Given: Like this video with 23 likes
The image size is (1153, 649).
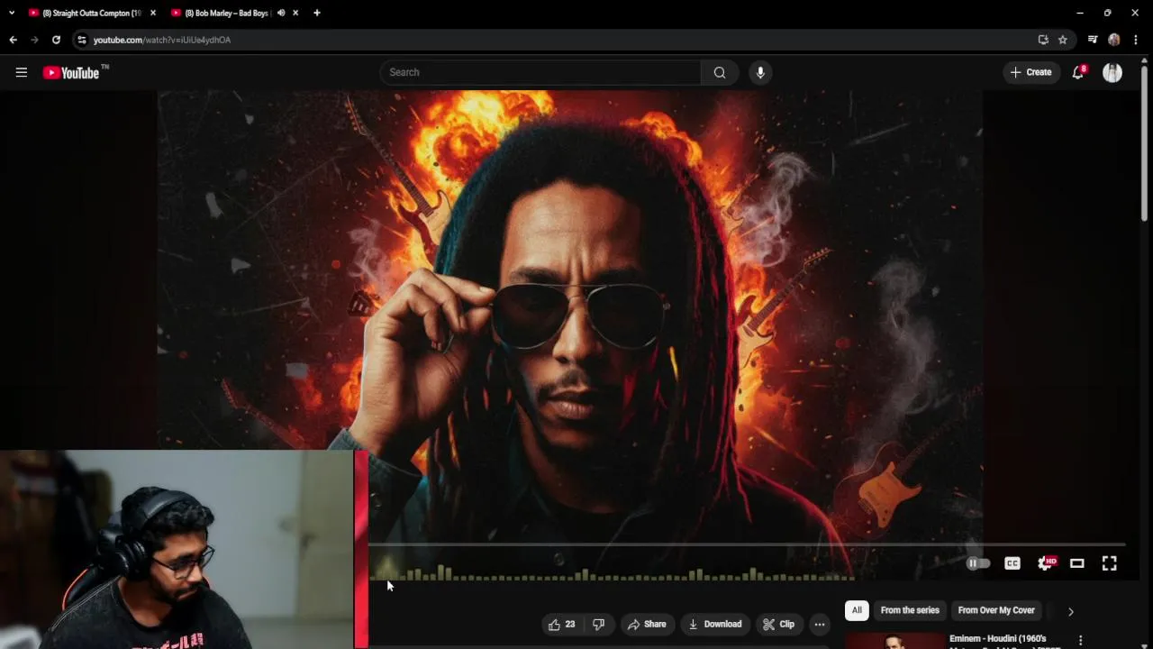Looking at the screenshot, I should (562, 624).
